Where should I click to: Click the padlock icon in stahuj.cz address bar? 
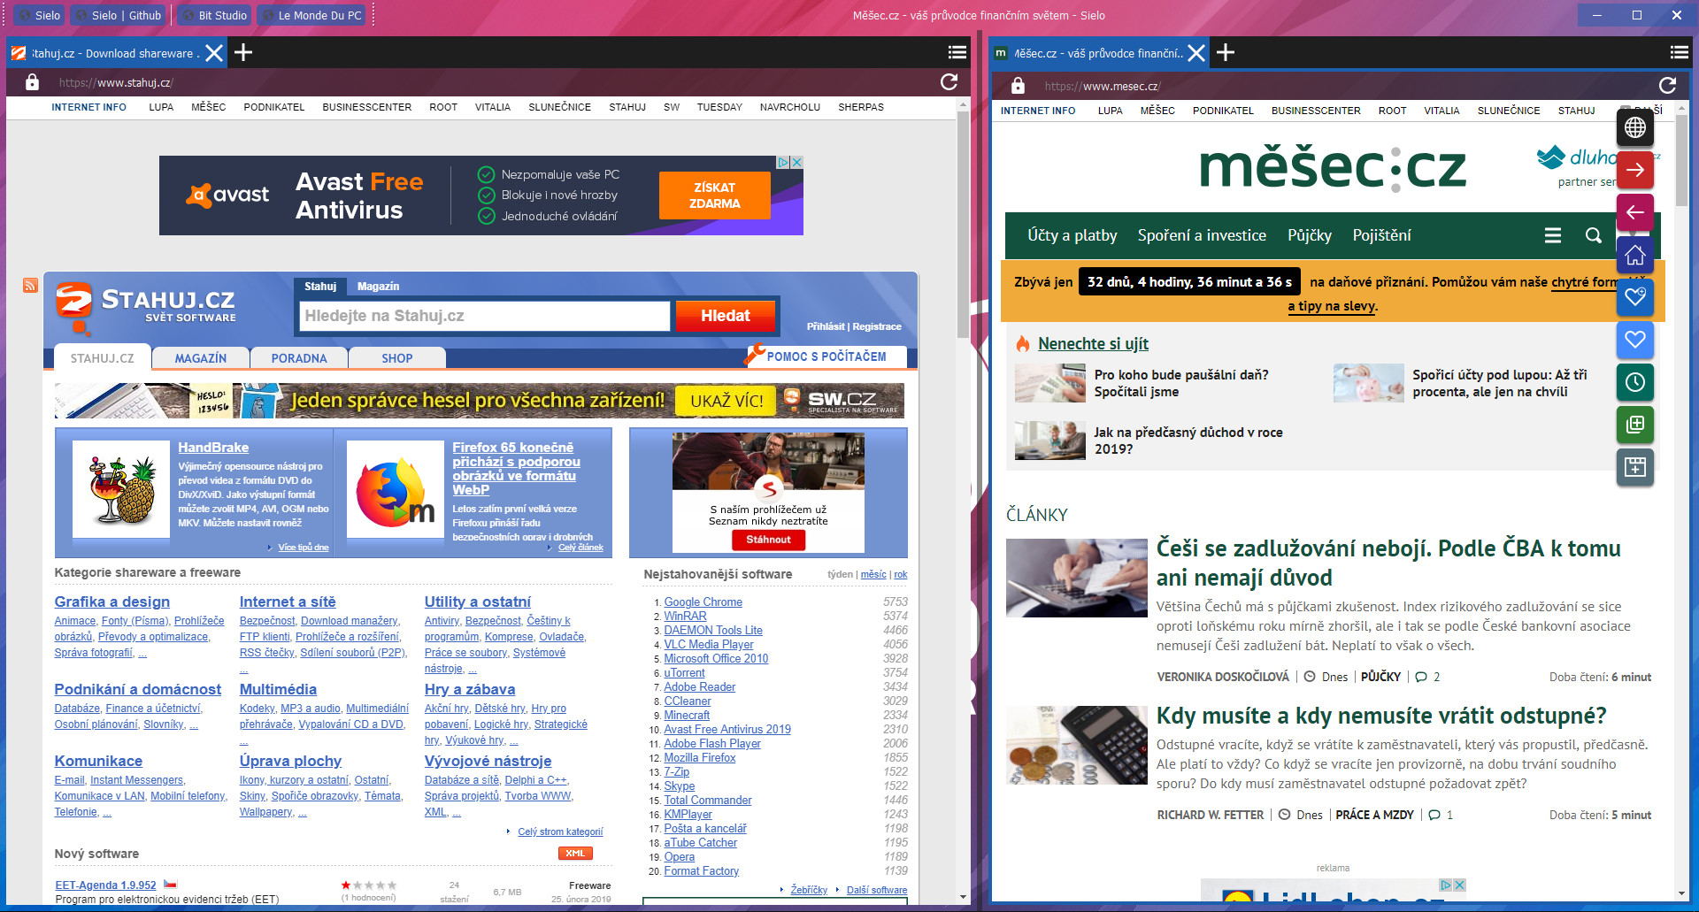(32, 82)
